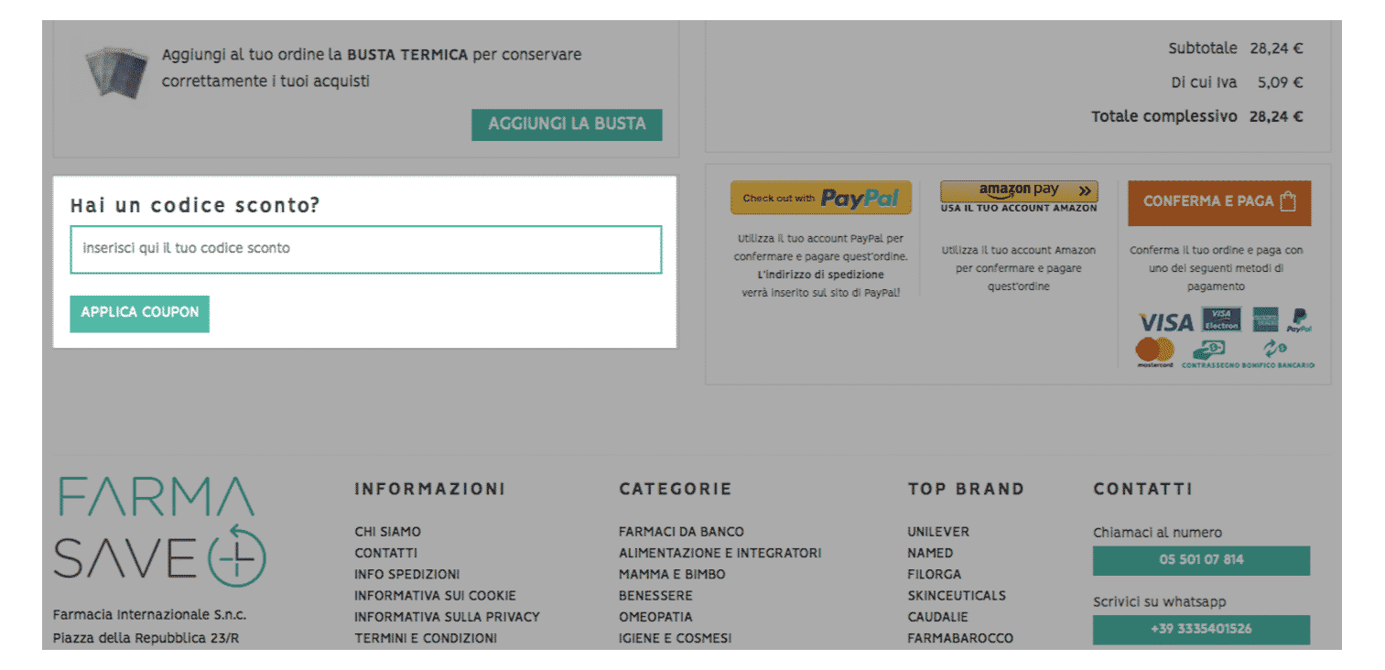Viewport: 1385px width, 670px height.
Task: Click the Bonifico Bancario payment icon
Action: [1276, 353]
